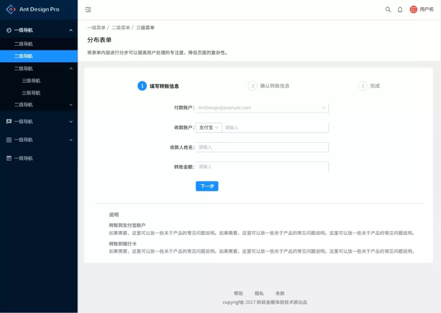
Task: Click the notification bell icon
Action: [x=400, y=9]
